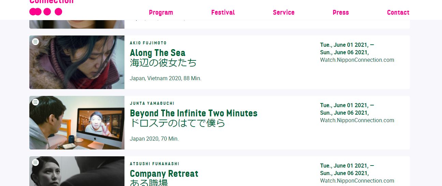Viewport: 442px width, 186px height.
Task: Click the grid icon on Along The Sea thumbnail
Action: click(35, 42)
